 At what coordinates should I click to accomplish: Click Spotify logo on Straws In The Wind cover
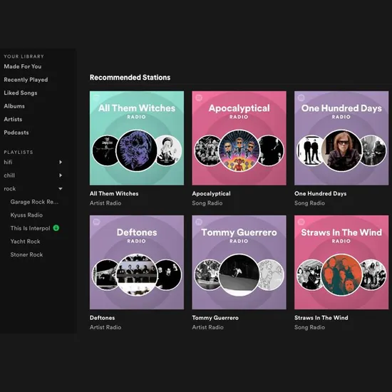tap(301, 222)
